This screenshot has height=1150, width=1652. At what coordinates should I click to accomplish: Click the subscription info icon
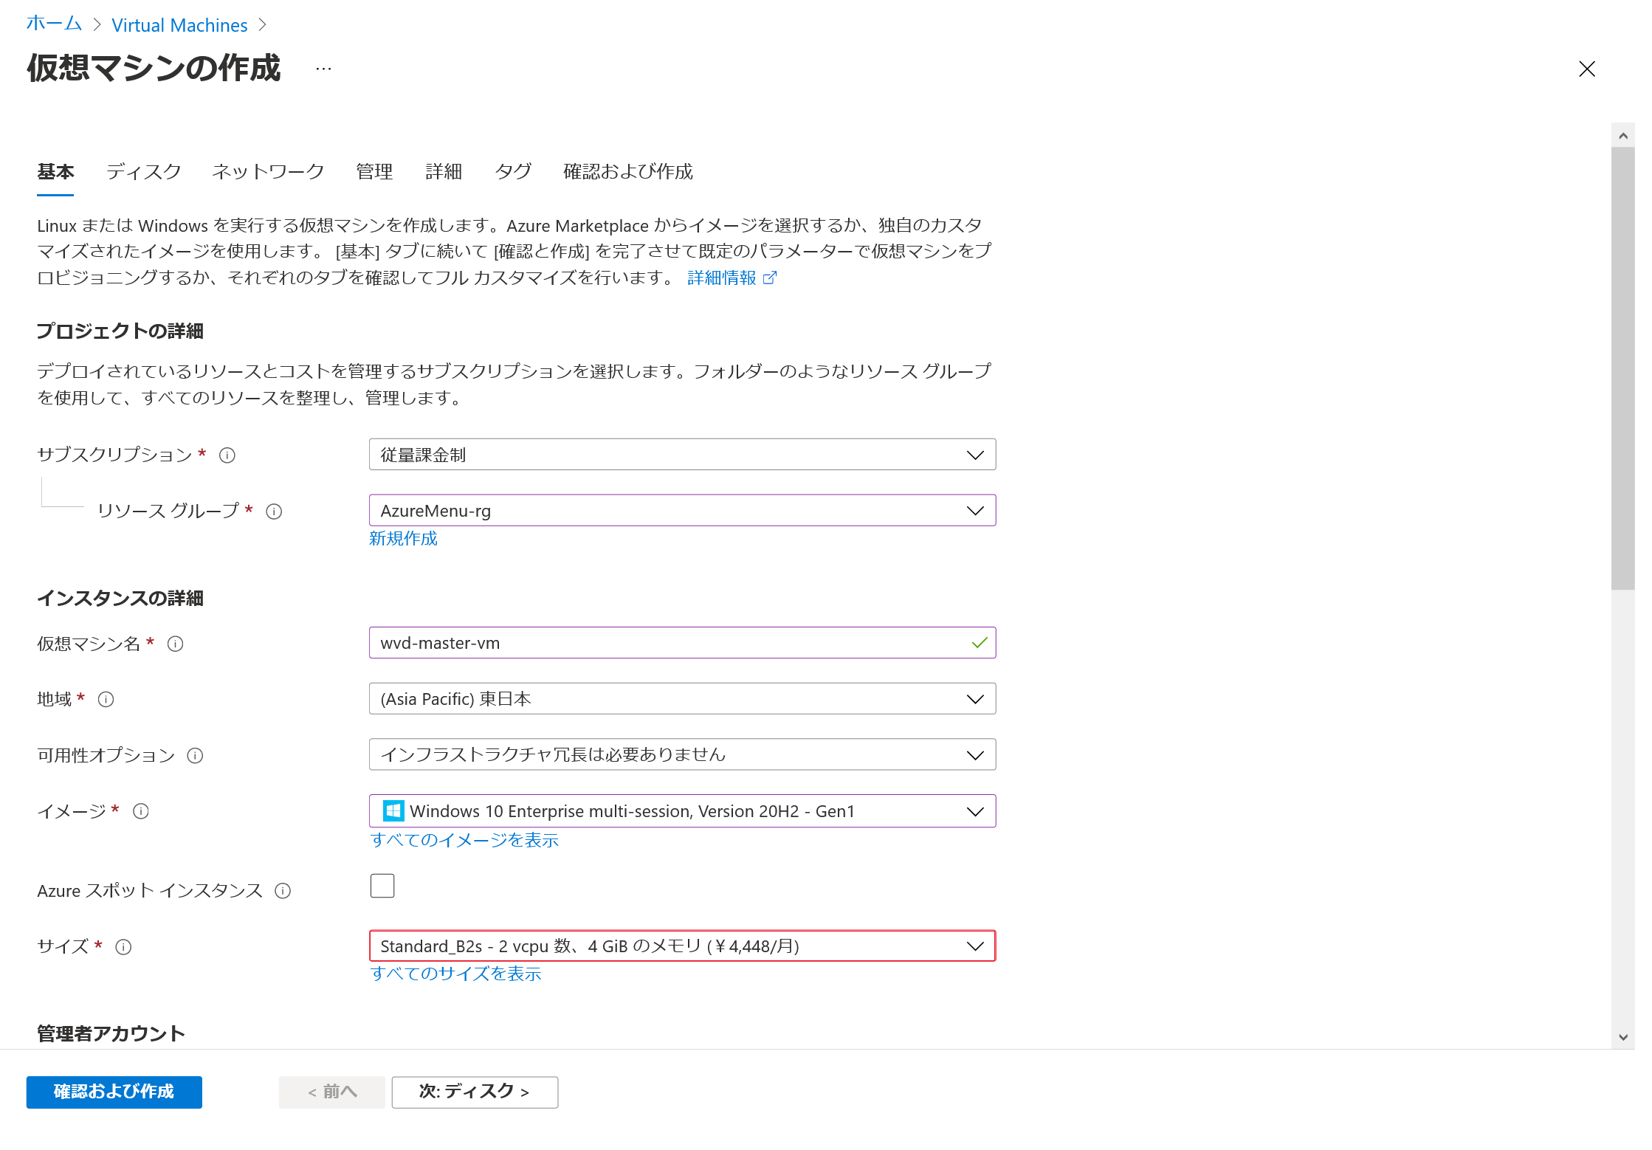pos(227,455)
